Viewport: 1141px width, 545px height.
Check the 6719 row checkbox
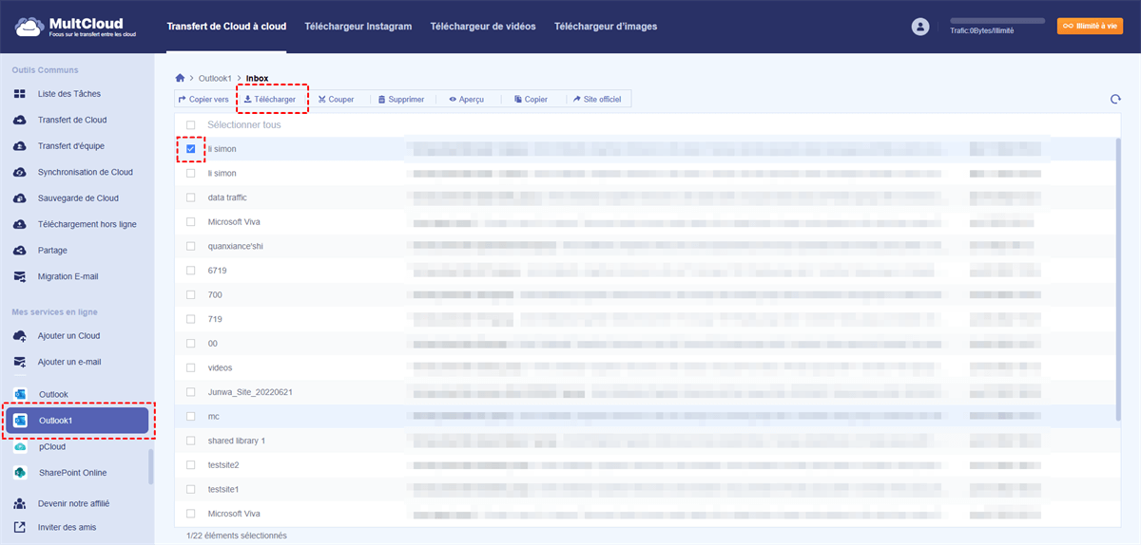tap(191, 271)
